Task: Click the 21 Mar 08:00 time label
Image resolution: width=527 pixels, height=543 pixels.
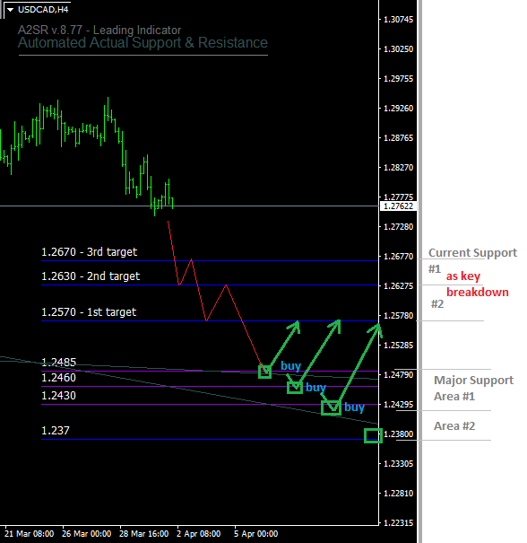Action: point(29,534)
